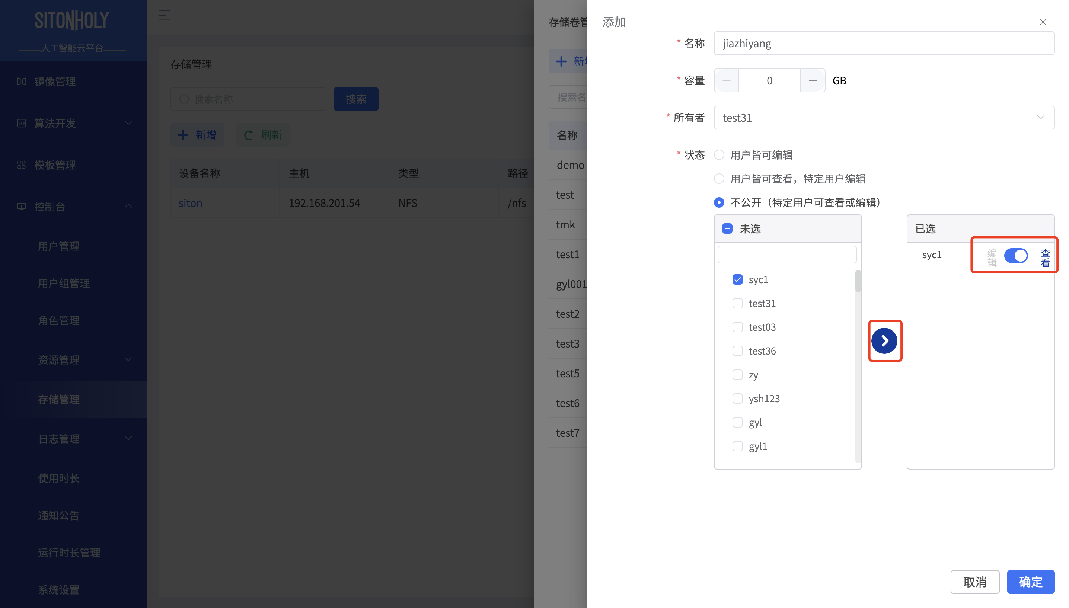Screen dimensions: 1069x608
Task: Click tmk in the volume list
Action: coord(565,225)
